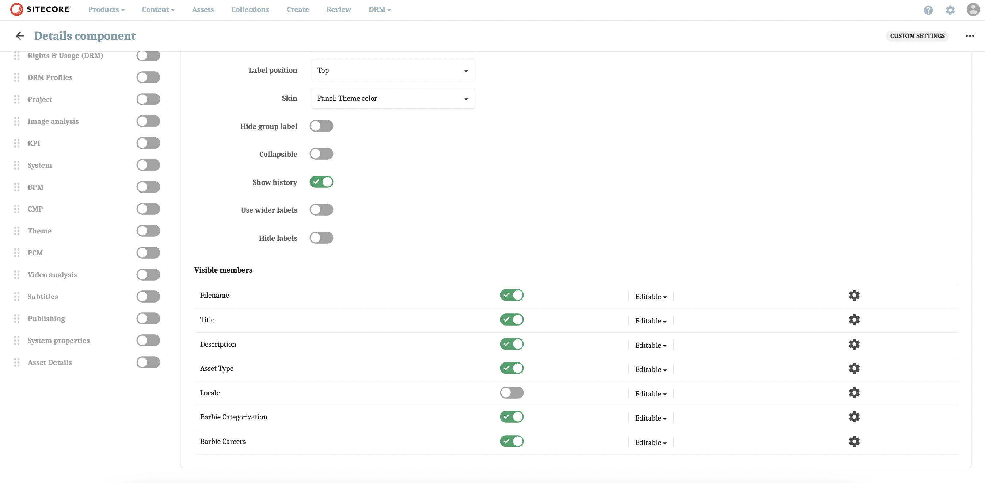Disable the Show history toggle
Viewport: 985px width, 483px height.
(321, 182)
